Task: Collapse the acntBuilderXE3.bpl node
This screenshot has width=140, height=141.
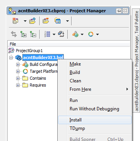Action: click(11, 58)
